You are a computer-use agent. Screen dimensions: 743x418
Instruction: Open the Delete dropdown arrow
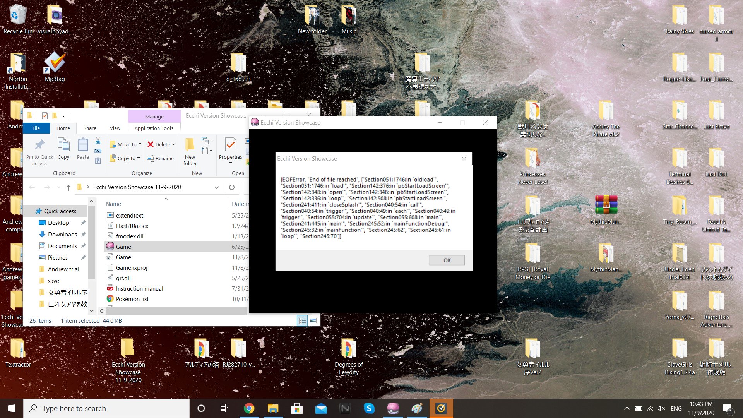pos(173,144)
